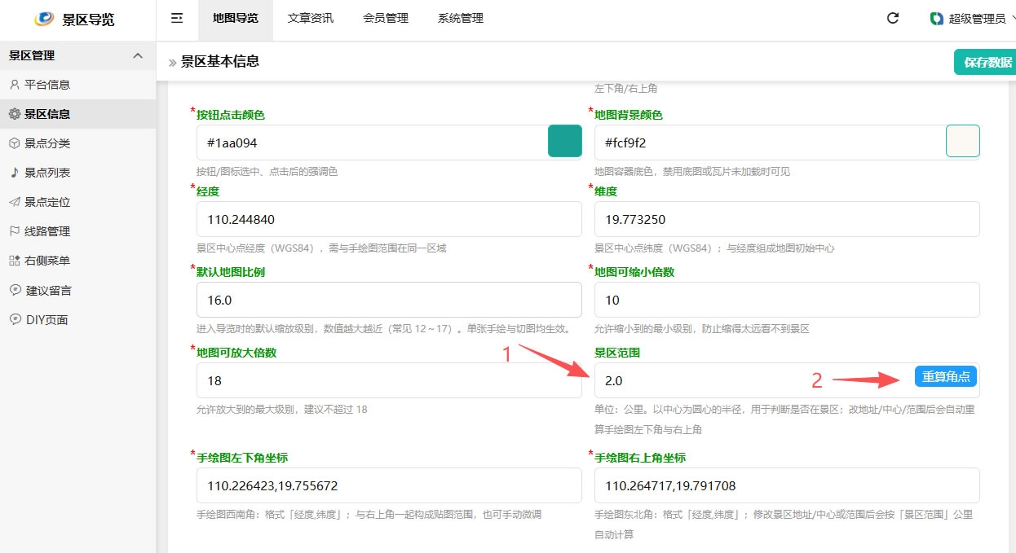Click the double-arrow icon before 景区基本信息
This screenshot has width=1016, height=553.
173,63
